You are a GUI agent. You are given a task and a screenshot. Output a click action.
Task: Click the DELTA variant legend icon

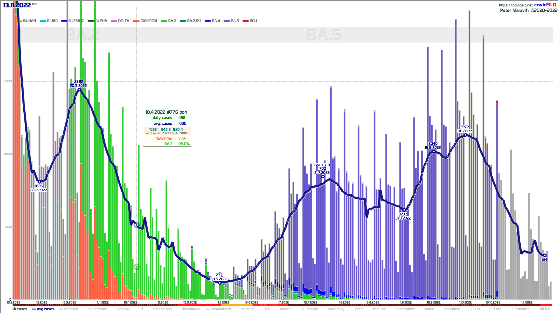pyautogui.click(x=114, y=21)
